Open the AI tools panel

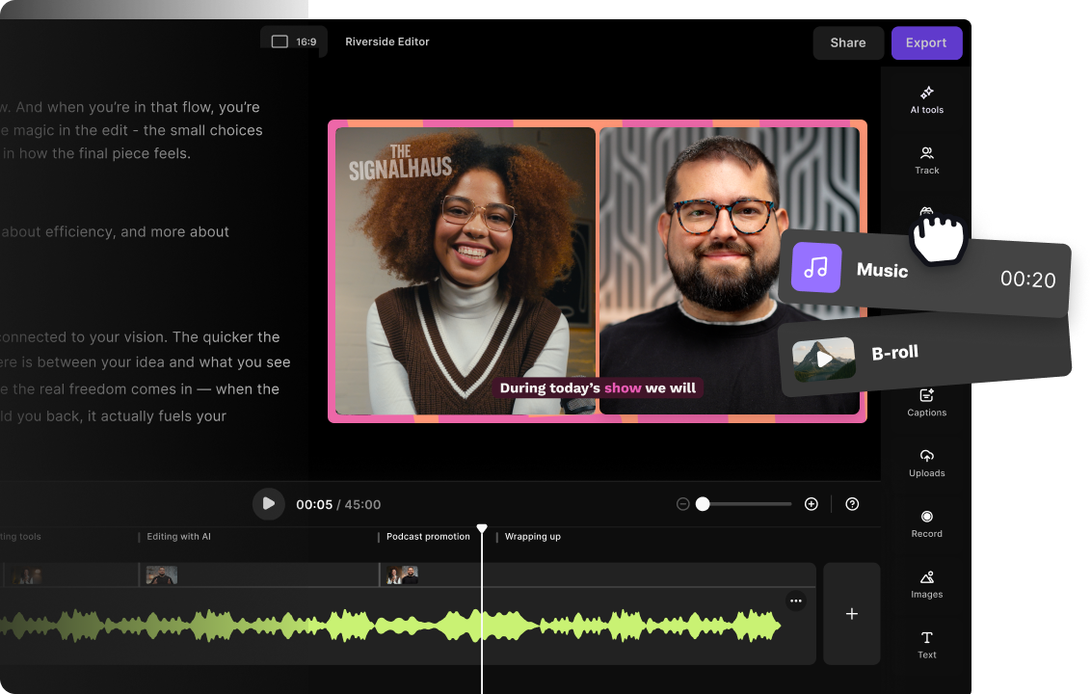927,99
